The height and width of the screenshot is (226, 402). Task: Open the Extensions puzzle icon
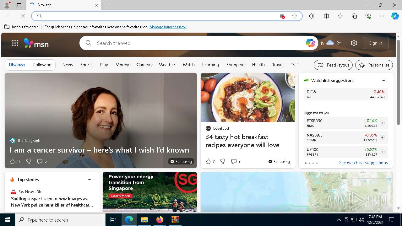[311, 16]
